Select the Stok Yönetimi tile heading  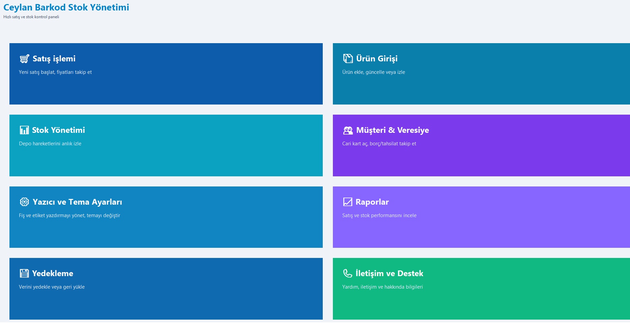click(58, 130)
